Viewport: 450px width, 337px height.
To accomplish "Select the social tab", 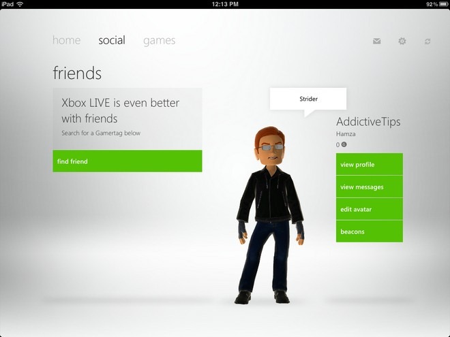I will coord(112,40).
